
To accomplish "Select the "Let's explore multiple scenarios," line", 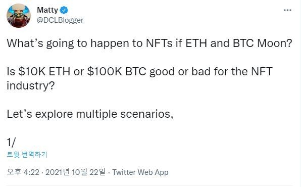I will 90,114.
